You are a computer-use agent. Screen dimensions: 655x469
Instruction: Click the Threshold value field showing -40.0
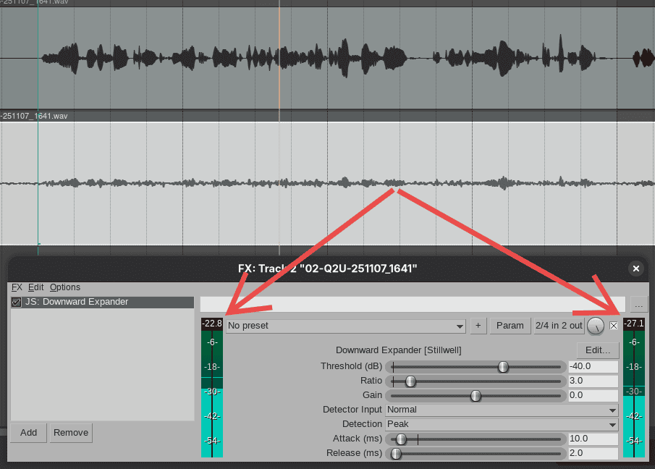(x=593, y=367)
